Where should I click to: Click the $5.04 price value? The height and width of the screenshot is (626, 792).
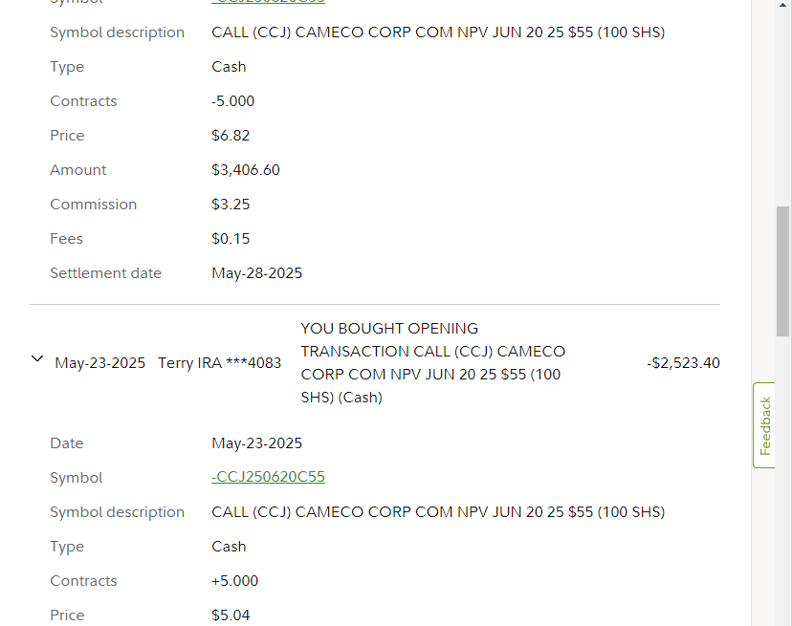click(231, 615)
